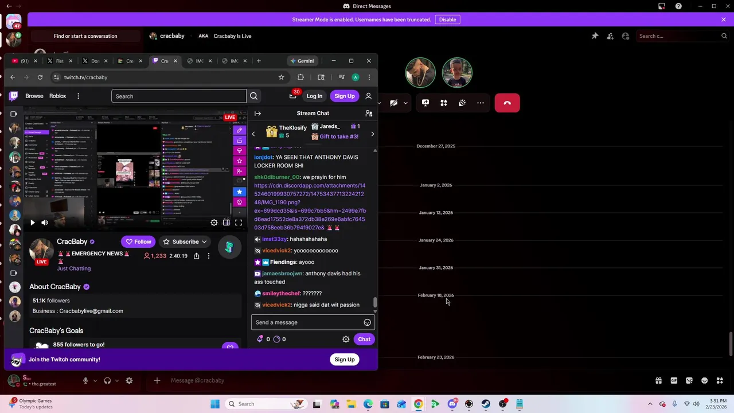Click Sign Up in Join Twitch banner
This screenshot has width=734, height=413.
click(x=345, y=360)
